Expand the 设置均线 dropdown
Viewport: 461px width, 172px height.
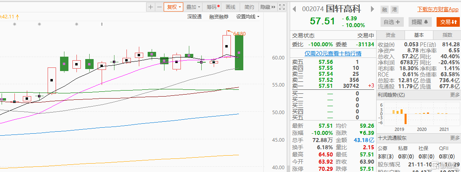(248, 17)
